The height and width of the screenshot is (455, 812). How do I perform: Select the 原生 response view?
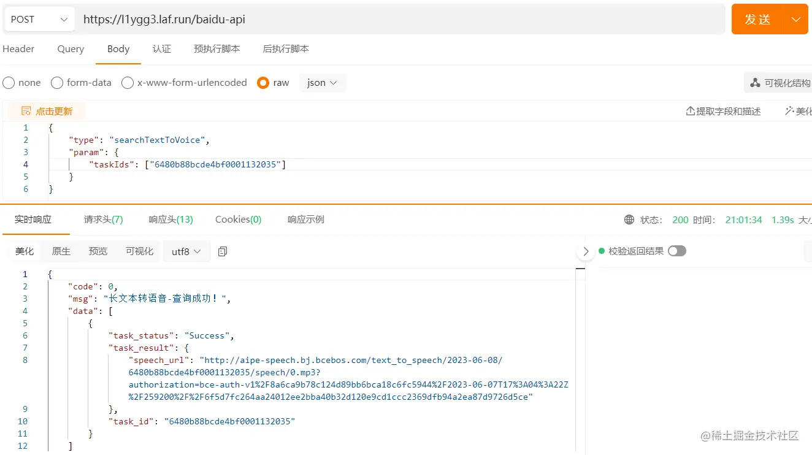[x=61, y=251]
